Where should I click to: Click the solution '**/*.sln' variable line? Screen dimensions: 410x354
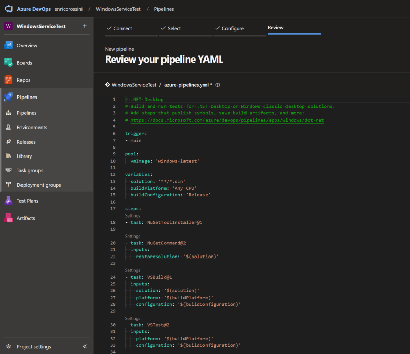click(x=158, y=181)
